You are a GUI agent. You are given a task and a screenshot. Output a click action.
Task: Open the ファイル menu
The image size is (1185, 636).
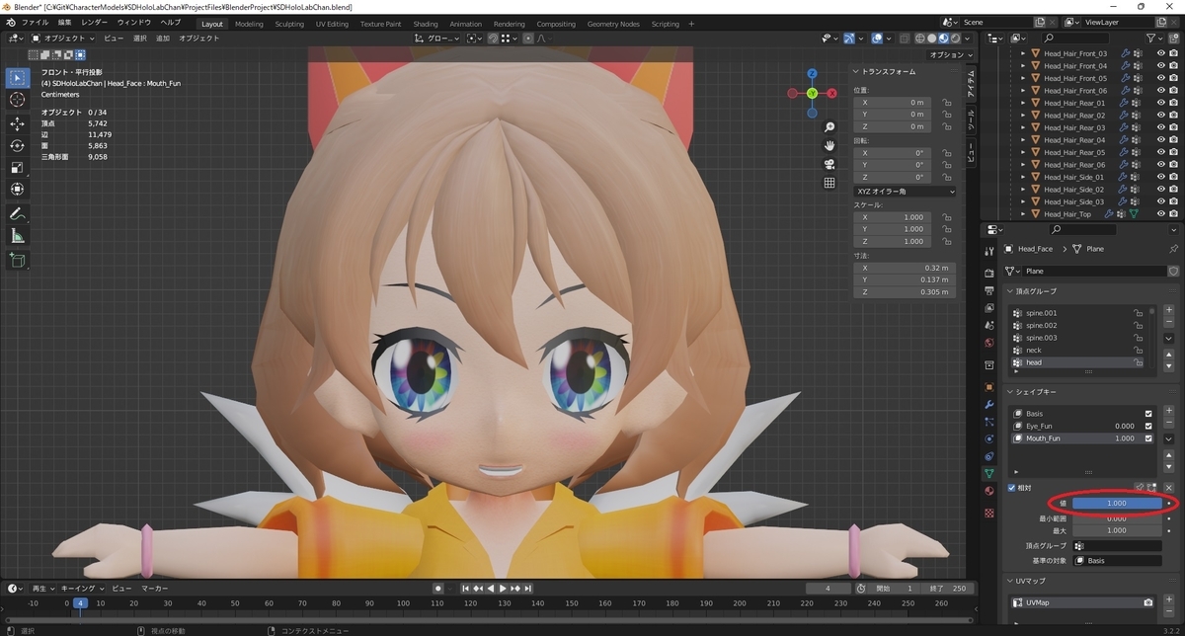click(x=35, y=23)
